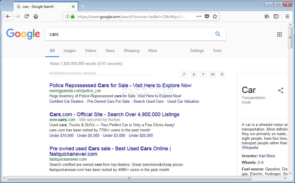Screen dimensions: 295x183
Task: Save page to Pocket icon
Action: (x=207, y=16)
